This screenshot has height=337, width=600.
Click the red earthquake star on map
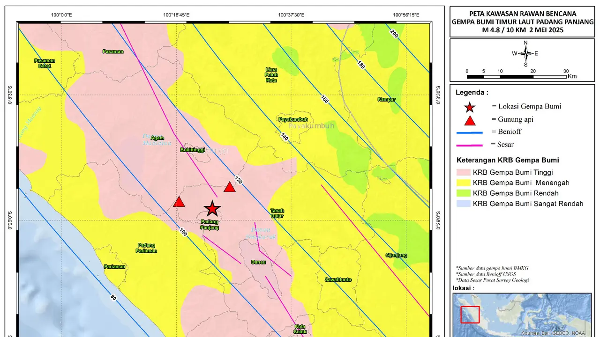tap(212, 209)
